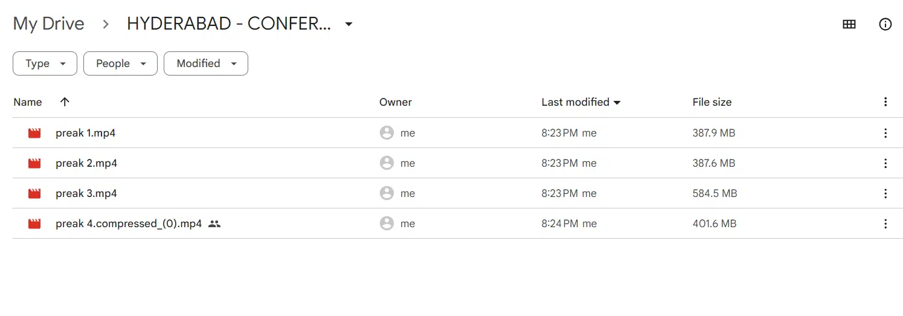Change the Last modified column sort option
Image resolution: width=903 pixels, height=316 pixels.
coord(580,102)
